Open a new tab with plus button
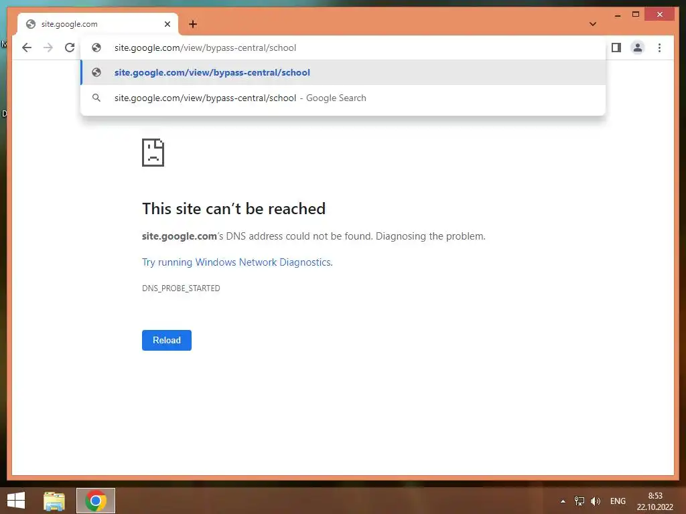 (193, 24)
